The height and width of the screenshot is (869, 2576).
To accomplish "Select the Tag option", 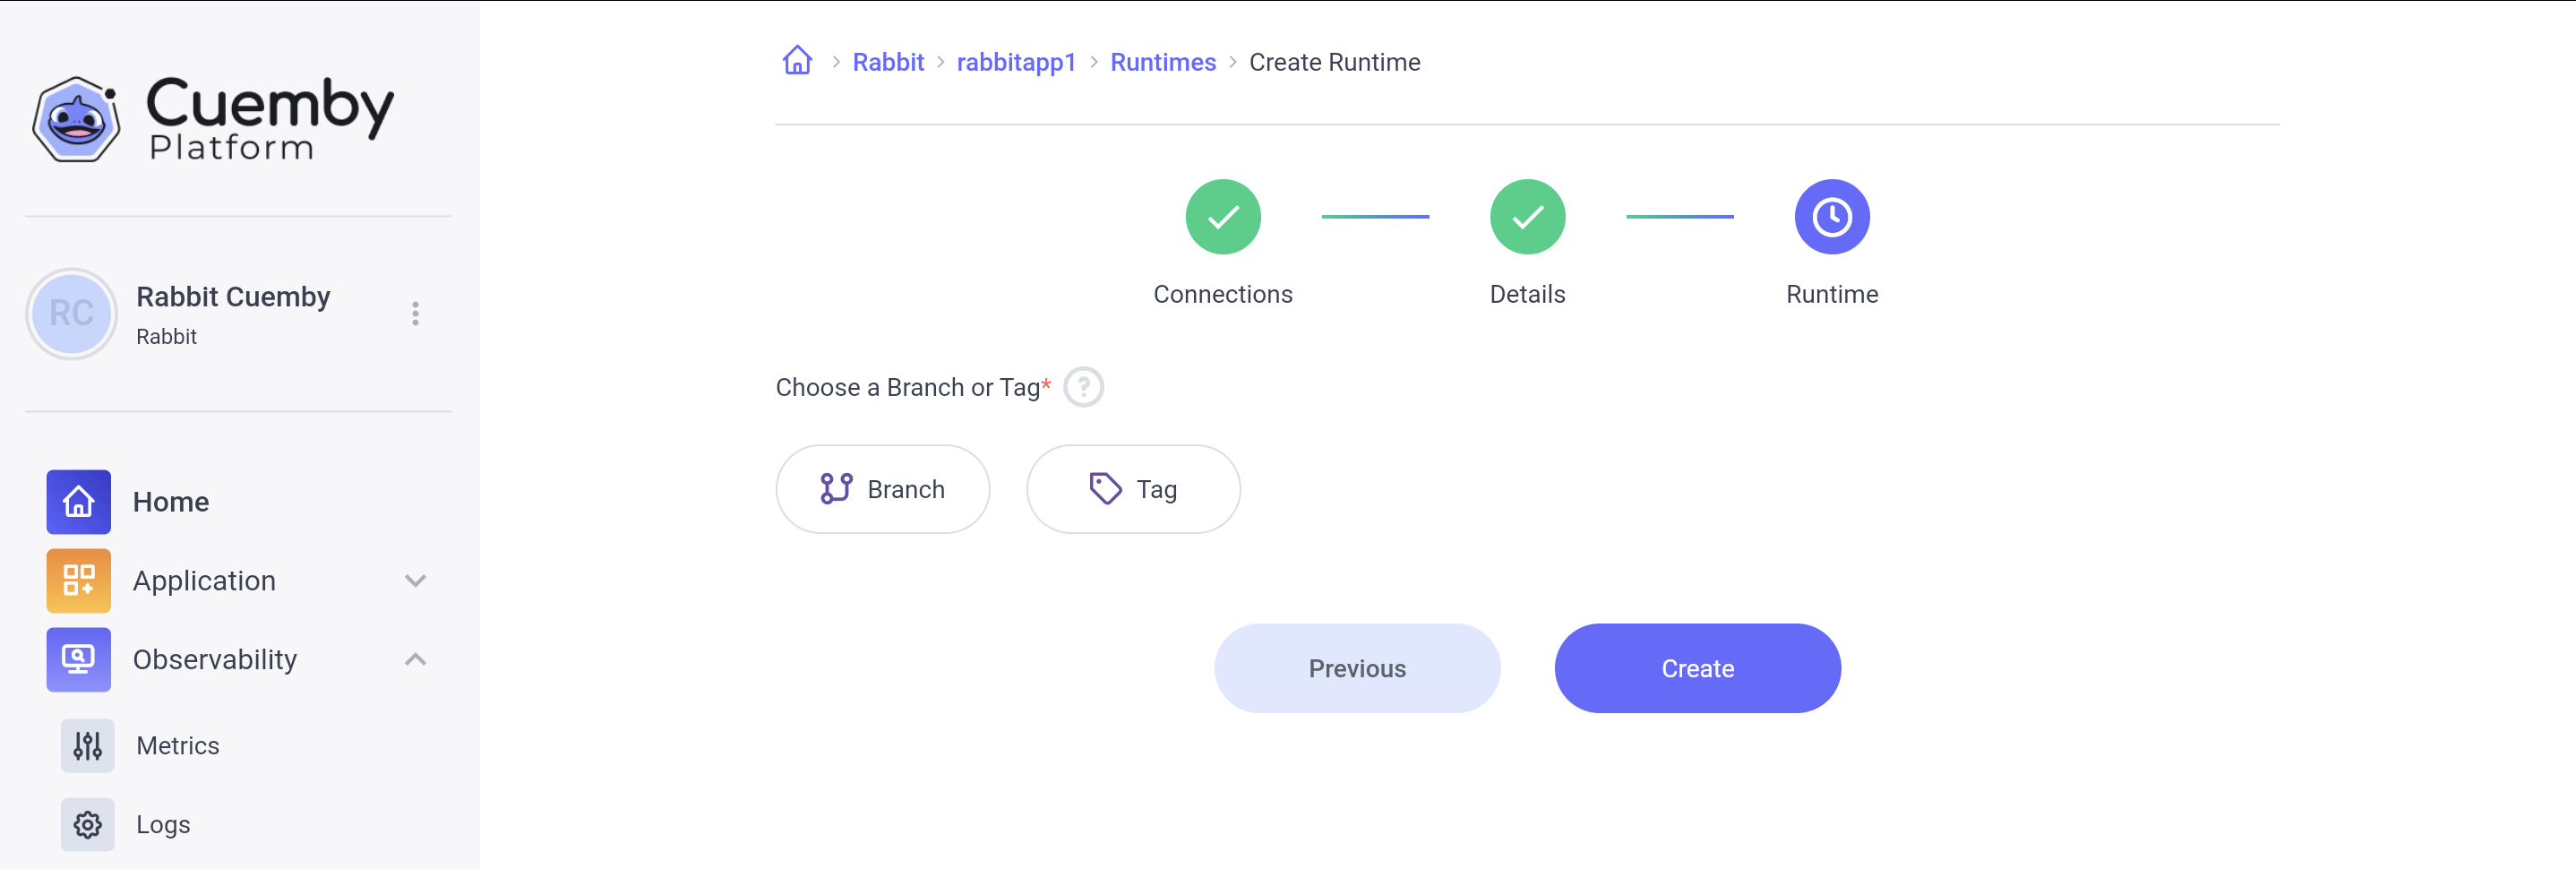I will click(1133, 489).
